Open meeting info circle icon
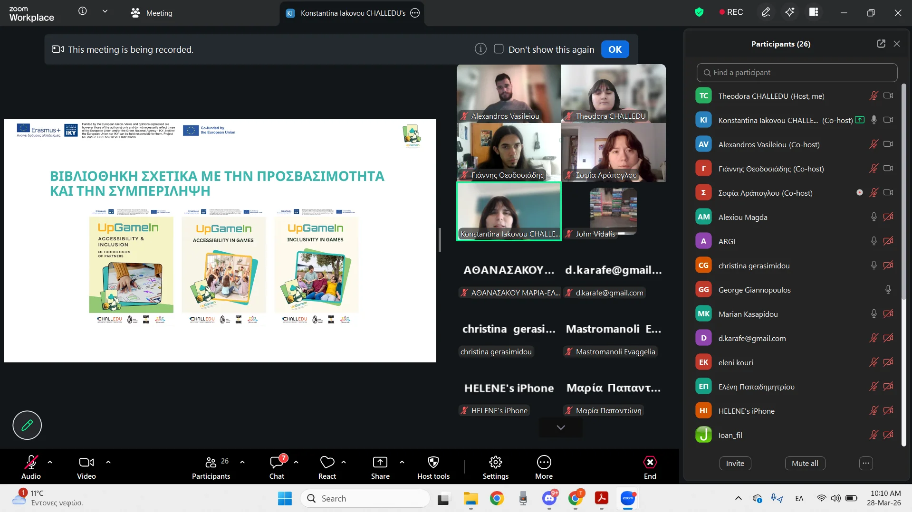This screenshot has height=512, width=912. click(x=83, y=11)
